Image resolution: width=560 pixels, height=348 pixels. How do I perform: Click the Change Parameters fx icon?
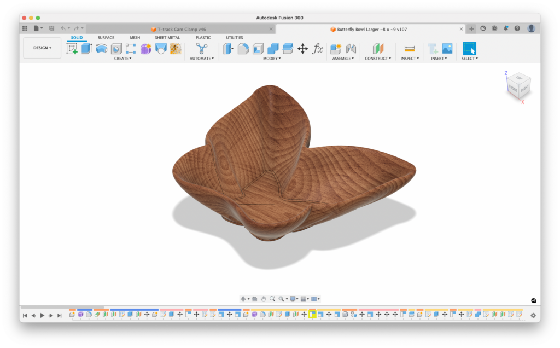tap(317, 49)
